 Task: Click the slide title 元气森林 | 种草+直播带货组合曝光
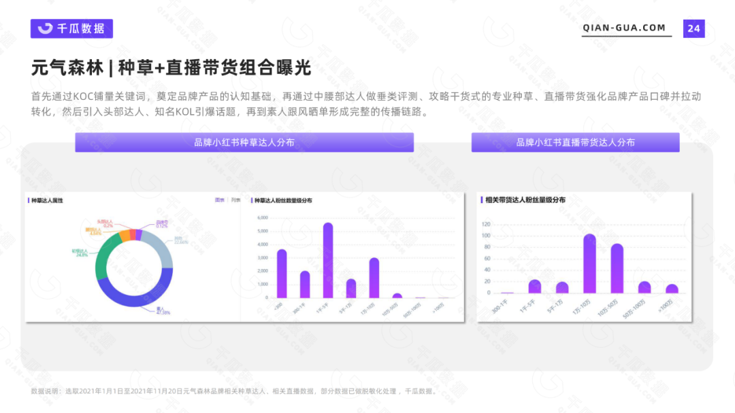[x=171, y=68]
